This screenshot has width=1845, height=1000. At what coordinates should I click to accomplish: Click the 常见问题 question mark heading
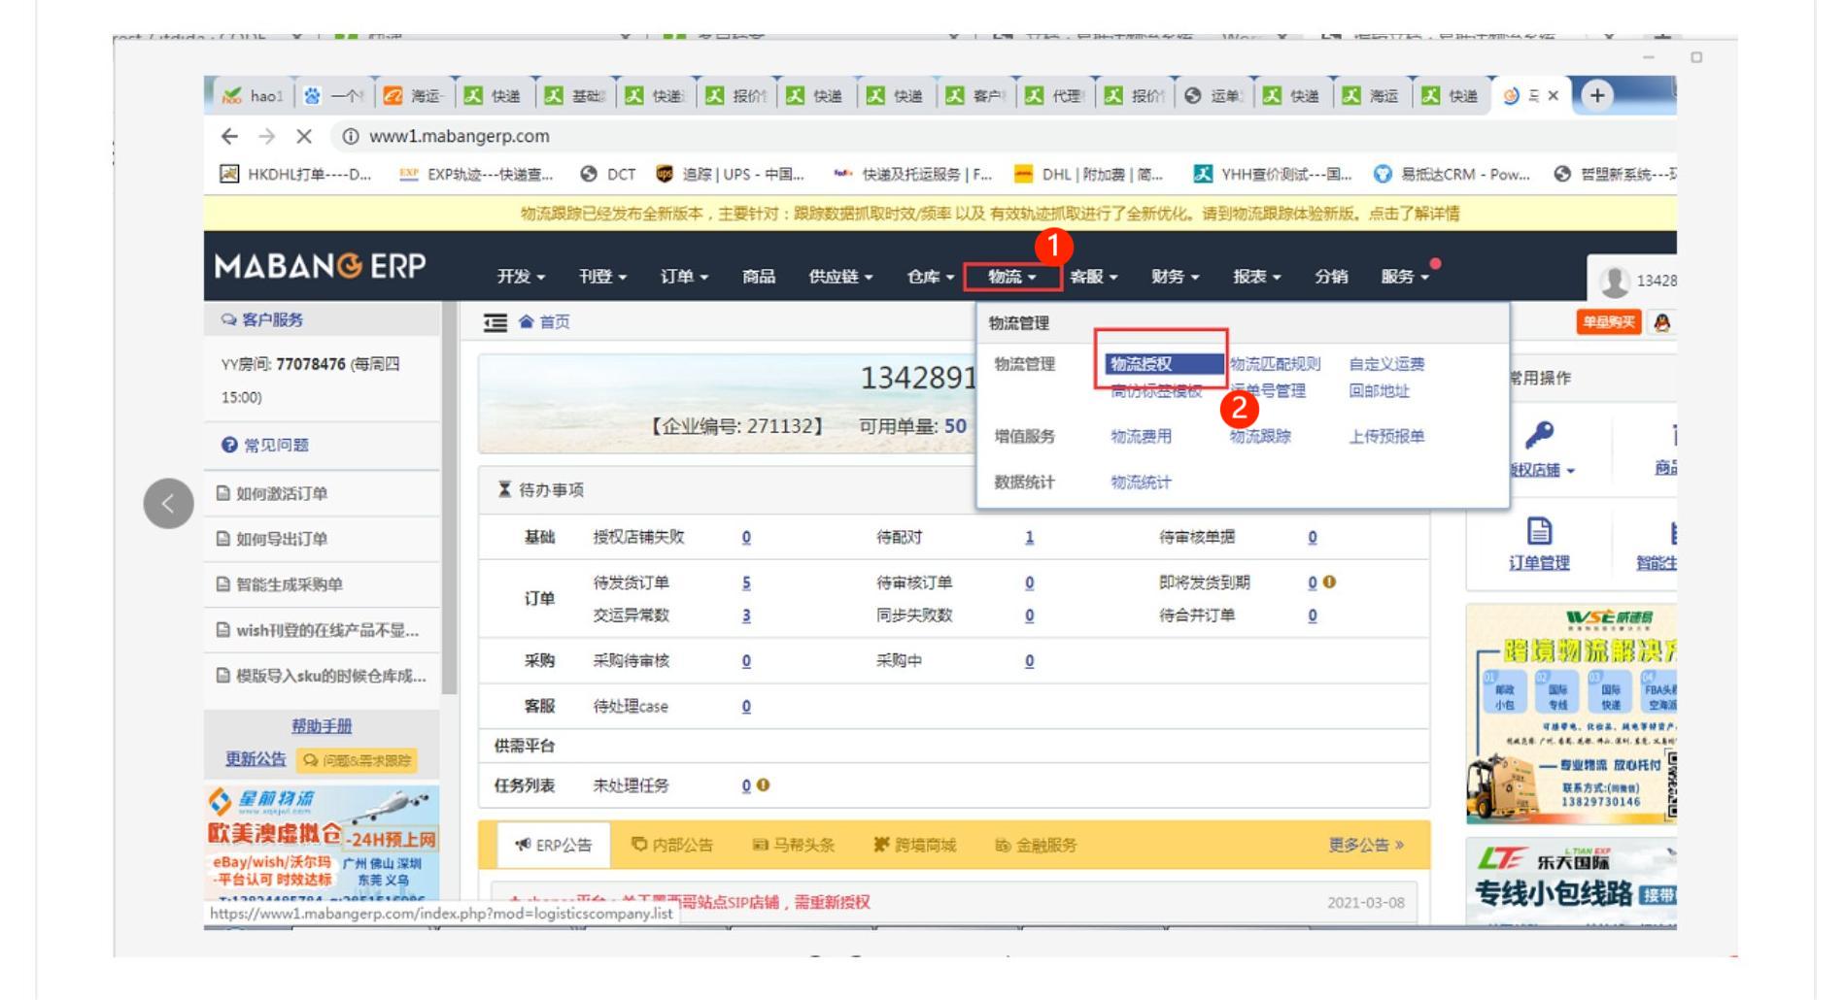click(265, 445)
